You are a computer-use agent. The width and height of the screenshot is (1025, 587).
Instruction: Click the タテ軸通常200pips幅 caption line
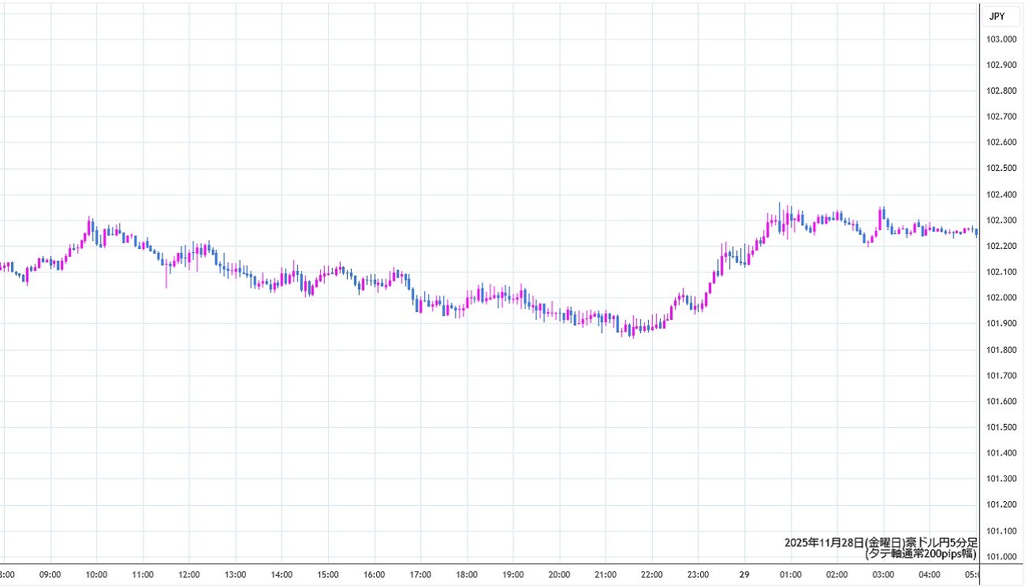(921, 554)
